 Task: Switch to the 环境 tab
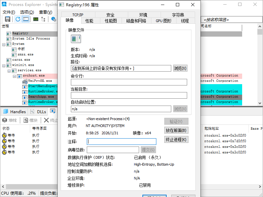coord(143,15)
